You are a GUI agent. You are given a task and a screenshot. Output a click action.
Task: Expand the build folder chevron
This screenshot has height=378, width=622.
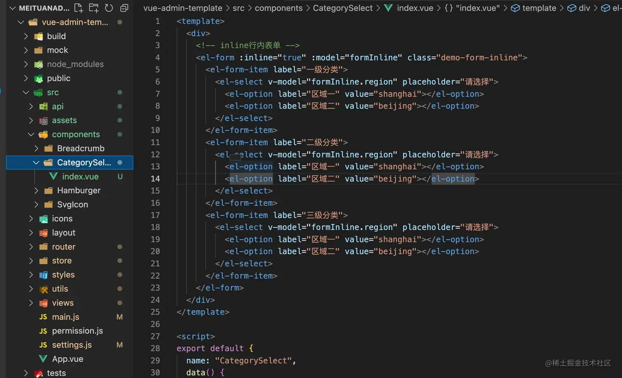tap(26, 36)
